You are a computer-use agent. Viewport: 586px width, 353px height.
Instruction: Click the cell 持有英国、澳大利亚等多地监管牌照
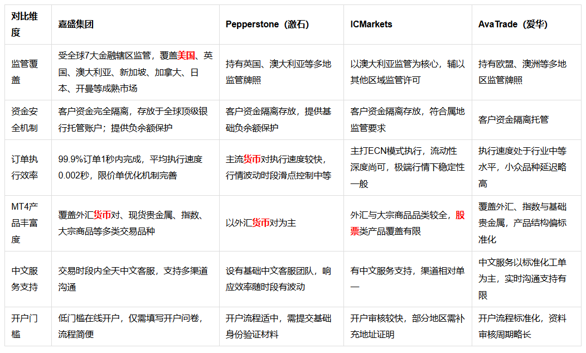pos(282,72)
